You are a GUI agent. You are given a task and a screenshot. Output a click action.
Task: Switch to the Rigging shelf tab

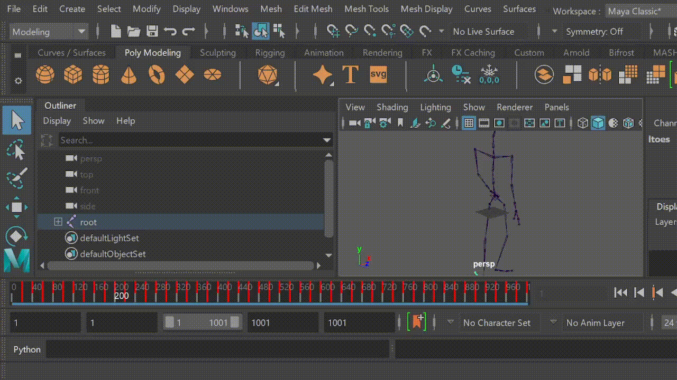pyautogui.click(x=270, y=53)
